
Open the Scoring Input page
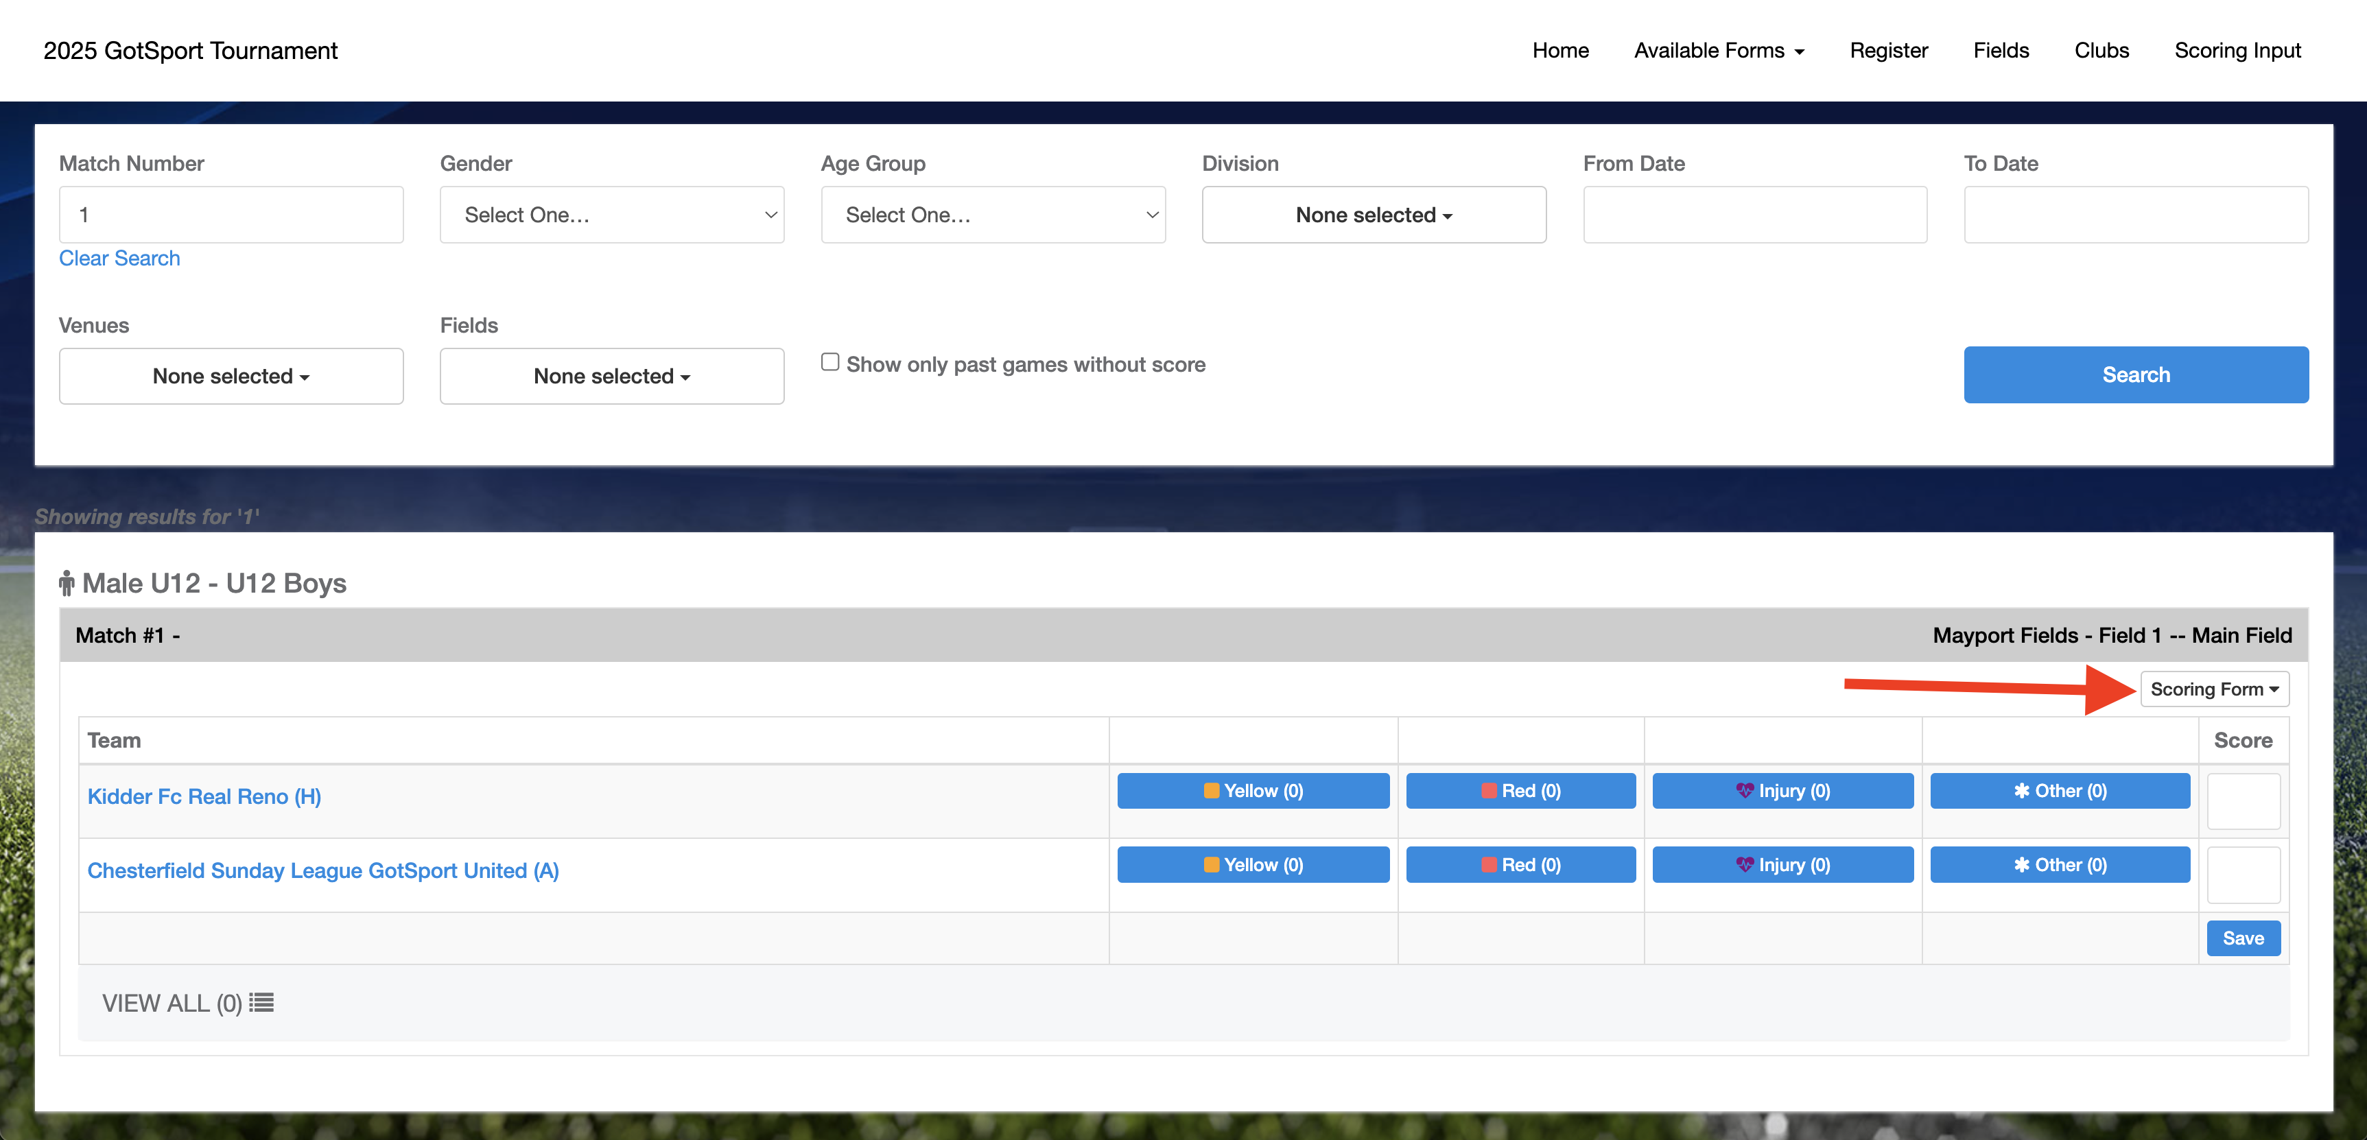tap(2237, 51)
